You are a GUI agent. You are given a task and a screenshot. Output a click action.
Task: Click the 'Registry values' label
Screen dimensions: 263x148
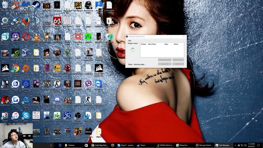coord(133,44)
